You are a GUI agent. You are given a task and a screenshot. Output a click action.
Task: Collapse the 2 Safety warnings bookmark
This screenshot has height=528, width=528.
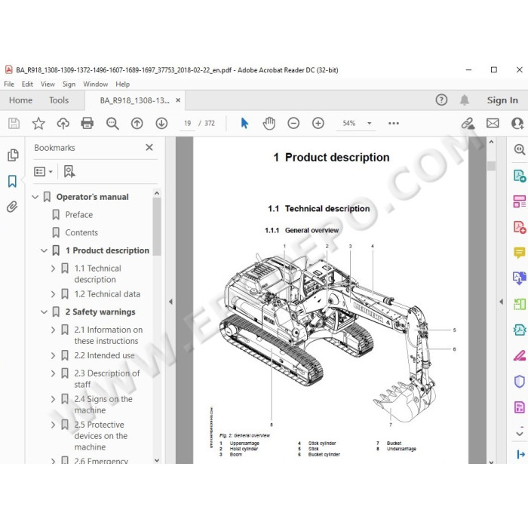coord(44,312)
